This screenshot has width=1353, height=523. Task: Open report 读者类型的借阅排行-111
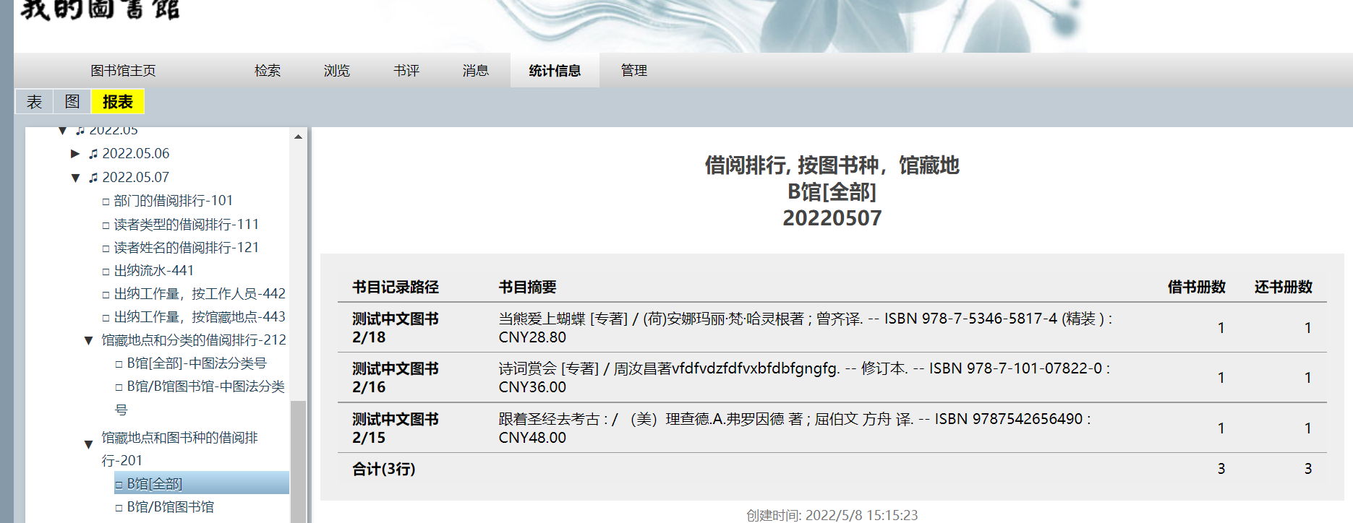186,225
